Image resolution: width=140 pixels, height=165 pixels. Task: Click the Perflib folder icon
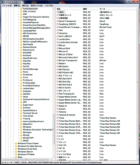[x=21, y=66]
